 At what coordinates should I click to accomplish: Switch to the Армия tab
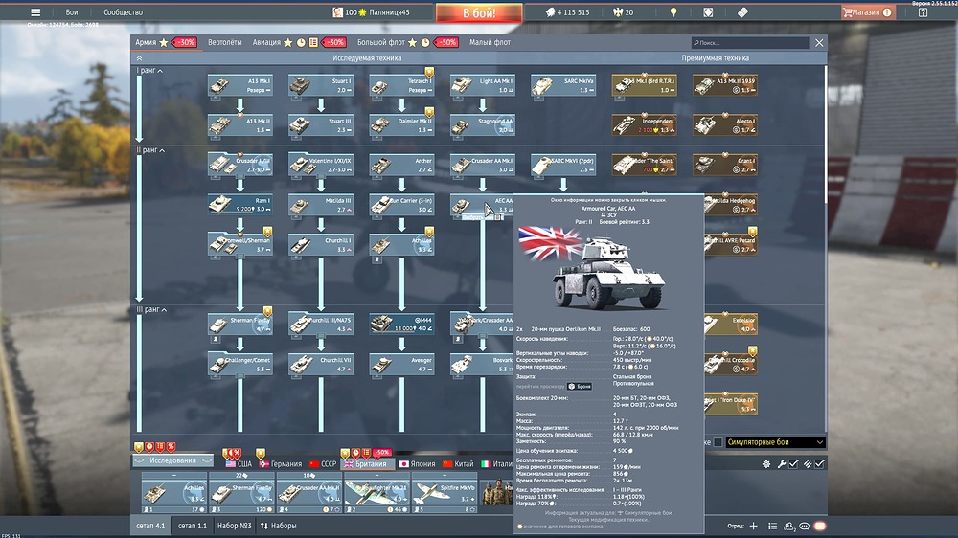[x=146, y=42]
